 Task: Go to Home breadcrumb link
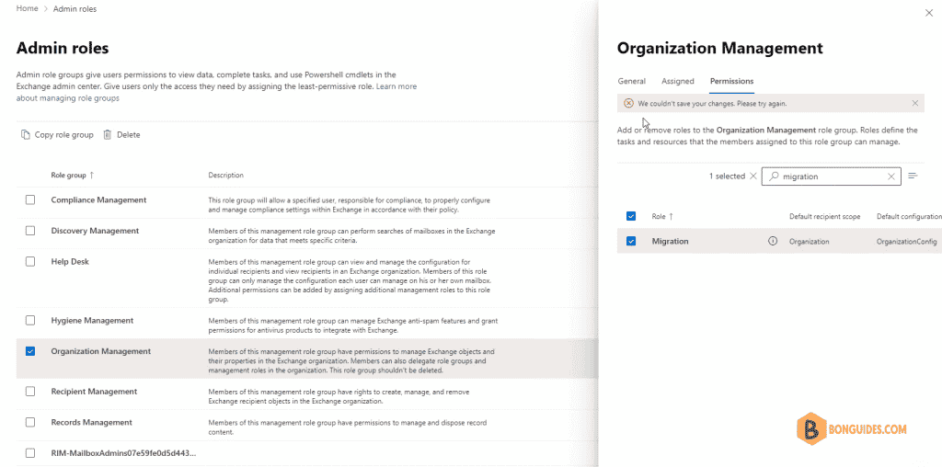pos(27,9)
